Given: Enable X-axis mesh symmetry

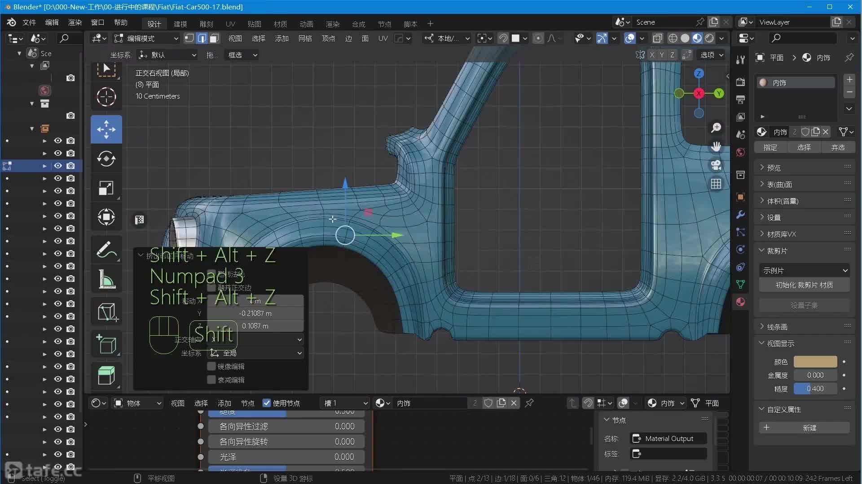Looking at the screenshot, I should click(652, 55).
